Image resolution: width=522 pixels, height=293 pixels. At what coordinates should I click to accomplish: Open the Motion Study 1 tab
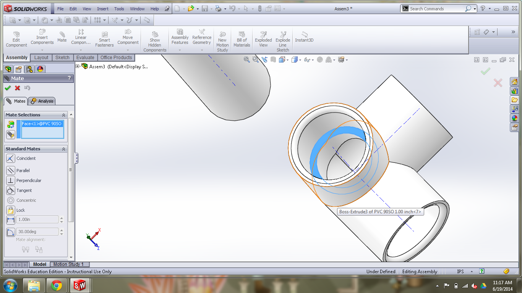click(70, 264)
